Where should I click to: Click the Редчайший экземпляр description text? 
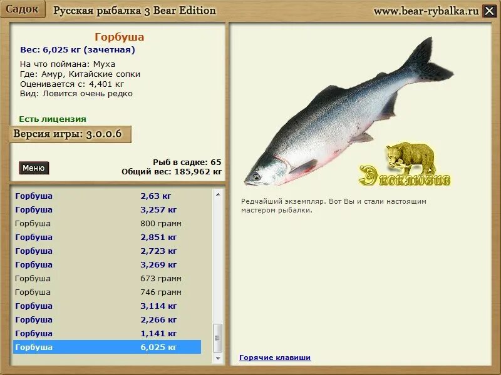(x=334, y=206)
